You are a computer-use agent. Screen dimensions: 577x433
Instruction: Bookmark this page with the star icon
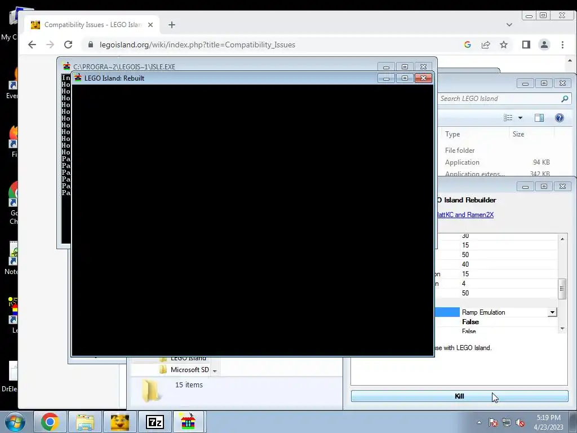tap(504, 45)
